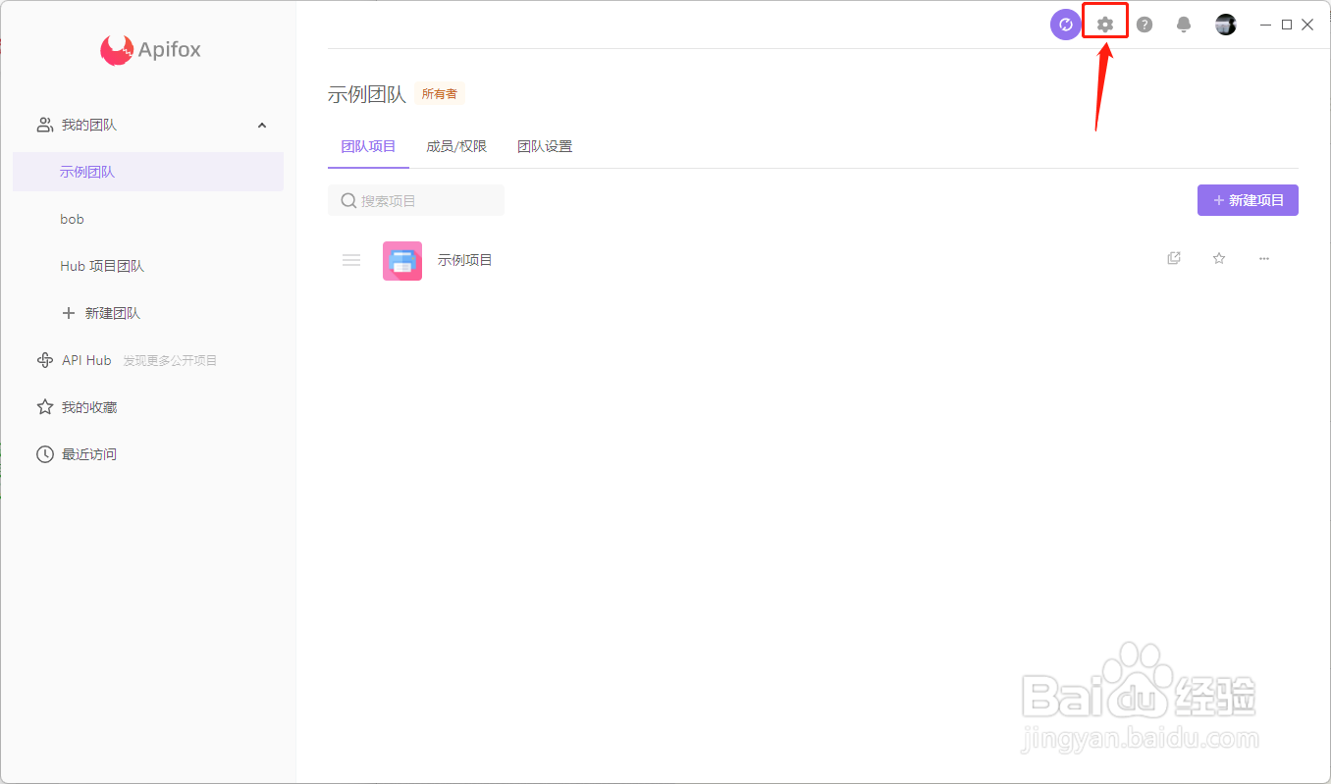Click the 所有者 owner badge
The width and height of the screenshot is (1331, 784).
[x=440, y=94]
